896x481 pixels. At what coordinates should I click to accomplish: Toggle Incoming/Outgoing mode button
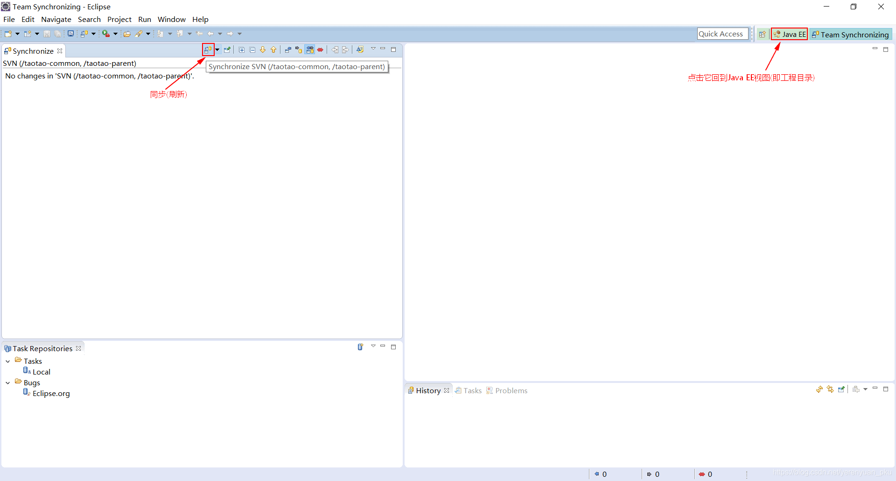[x=310, y=50]
